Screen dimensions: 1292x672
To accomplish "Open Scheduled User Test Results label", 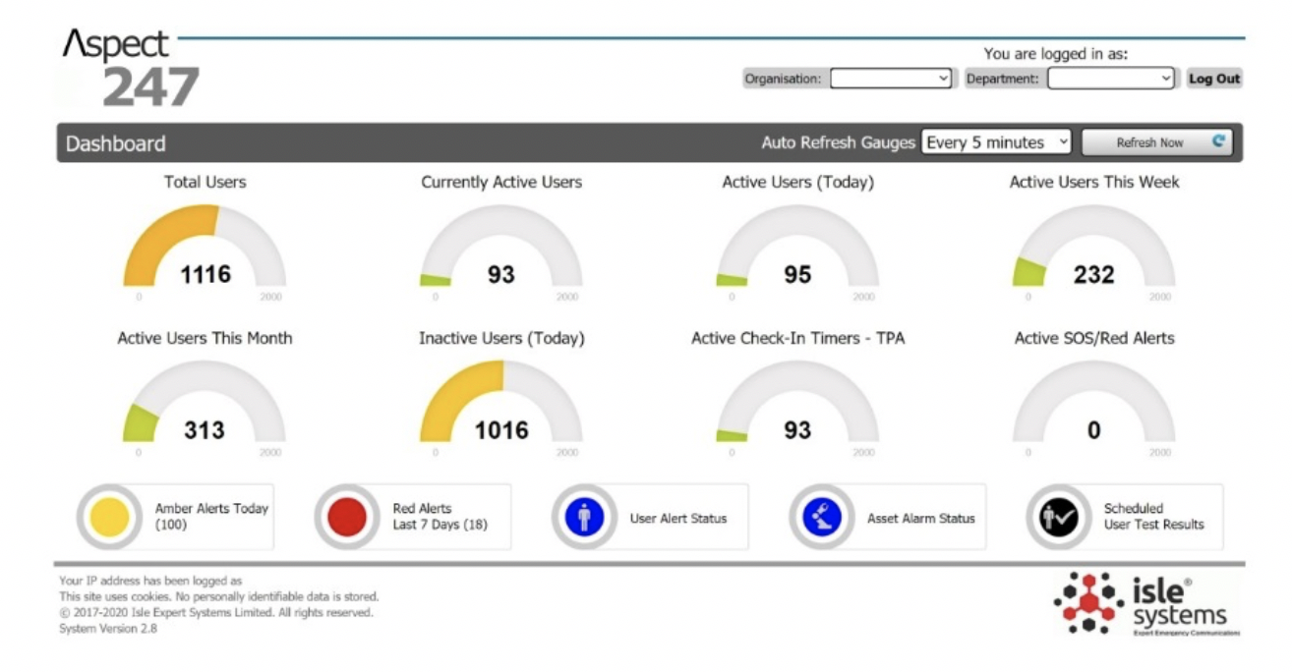I will point(1153,517).
